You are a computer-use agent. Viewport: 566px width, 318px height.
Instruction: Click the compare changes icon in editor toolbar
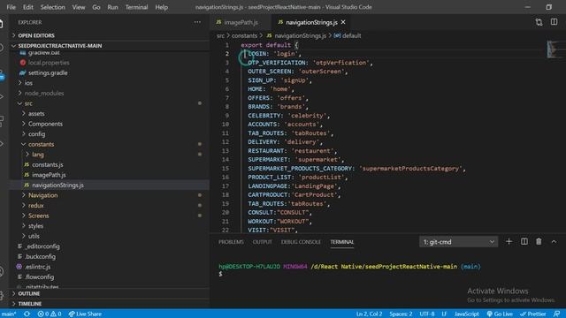click(539, 22)
